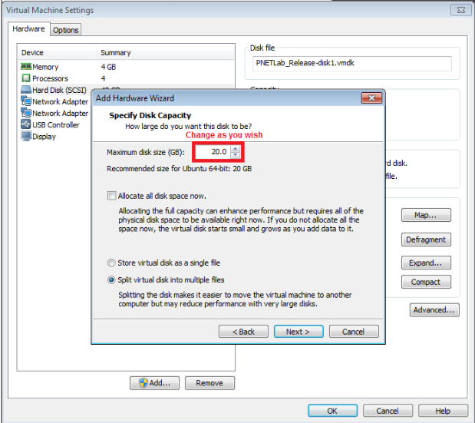This screenshot has height=423, width=475.
Task: Select the second Network Adapter icon
Action: (26, 113)
